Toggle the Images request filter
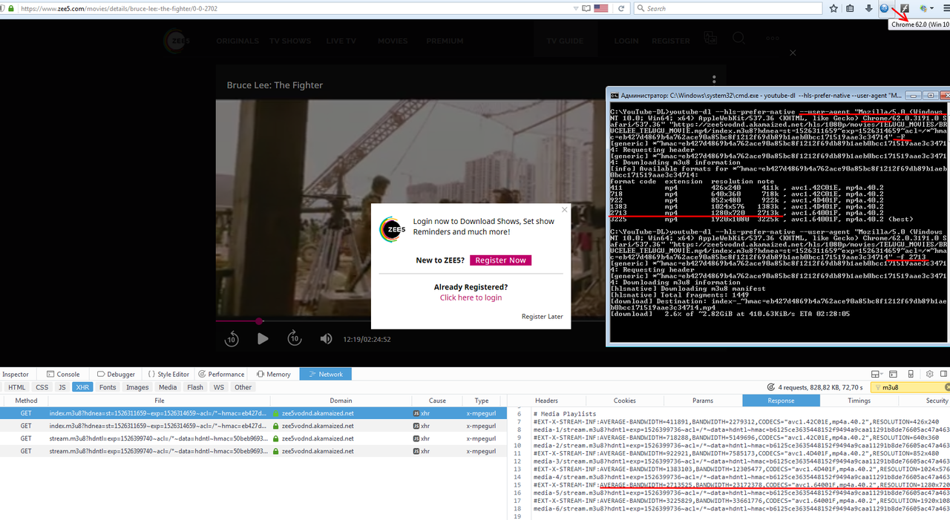The width and height of the screenshot is (950, 520). [x=137, y=387]
